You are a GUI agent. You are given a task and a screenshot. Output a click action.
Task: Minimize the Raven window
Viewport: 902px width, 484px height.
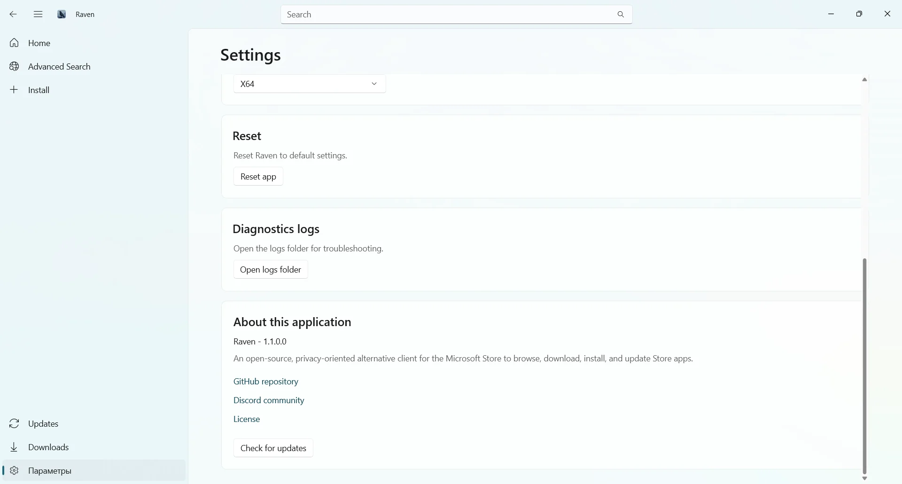(x=831, y=14)
